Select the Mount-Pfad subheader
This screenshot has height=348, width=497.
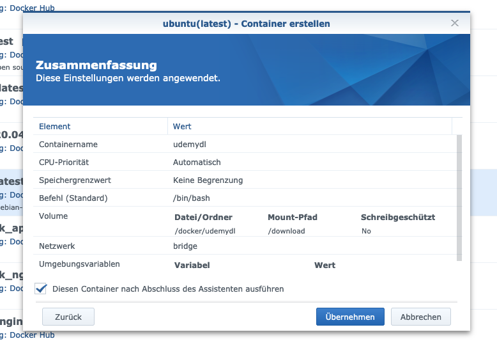coord(292,217)
